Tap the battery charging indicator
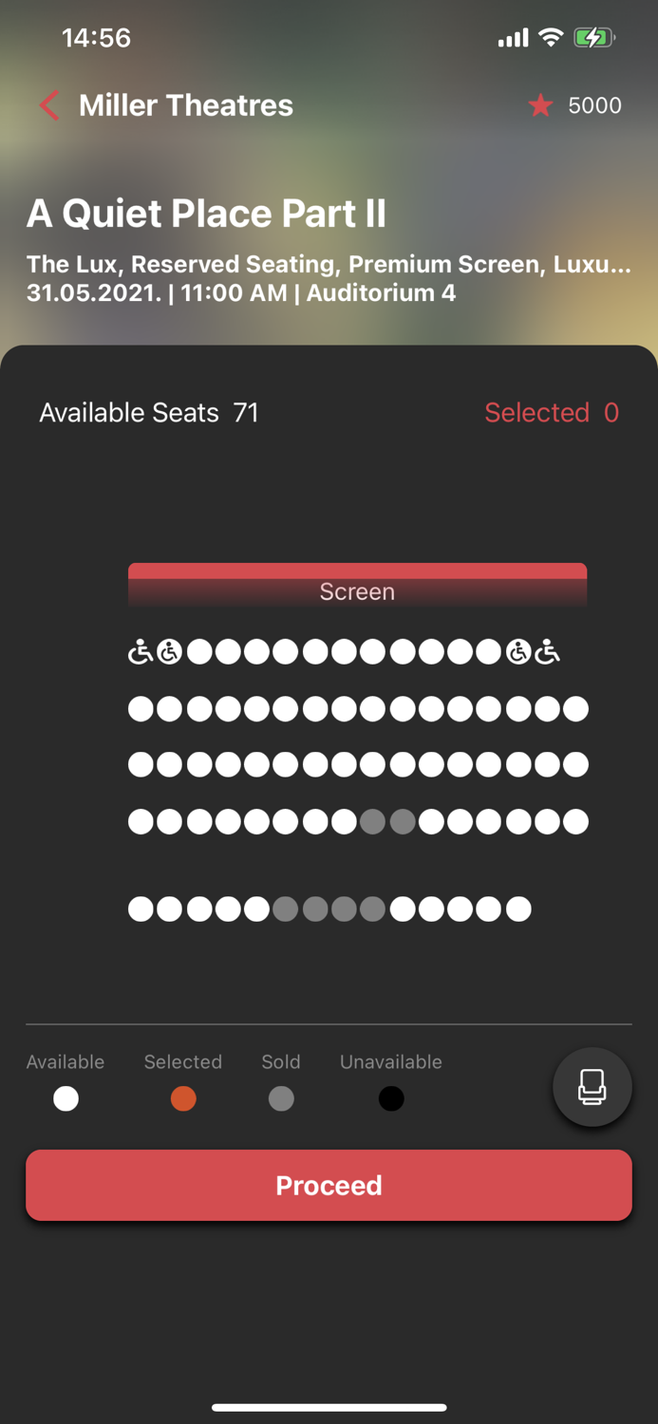The height and width of the screenshot is (1424, 658). tap(594, 38)
